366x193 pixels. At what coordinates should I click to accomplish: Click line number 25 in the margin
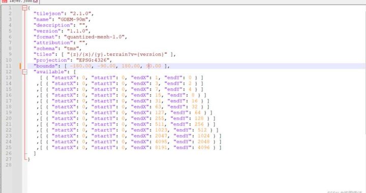click(9, 148)
